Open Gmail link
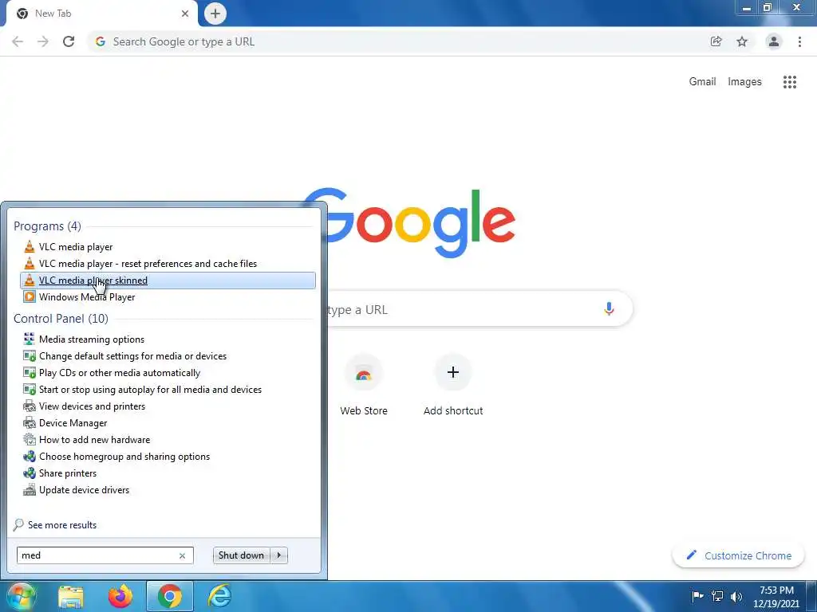 [702, 82]
